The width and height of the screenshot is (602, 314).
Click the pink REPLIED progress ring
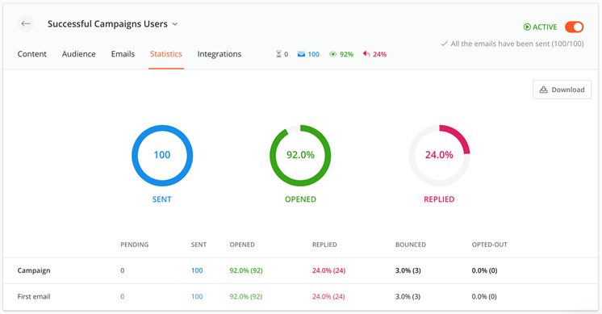(x=439, y=156)
